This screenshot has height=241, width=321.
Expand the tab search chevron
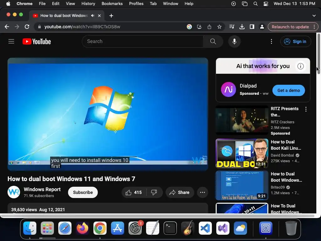(x=314, y=16)
